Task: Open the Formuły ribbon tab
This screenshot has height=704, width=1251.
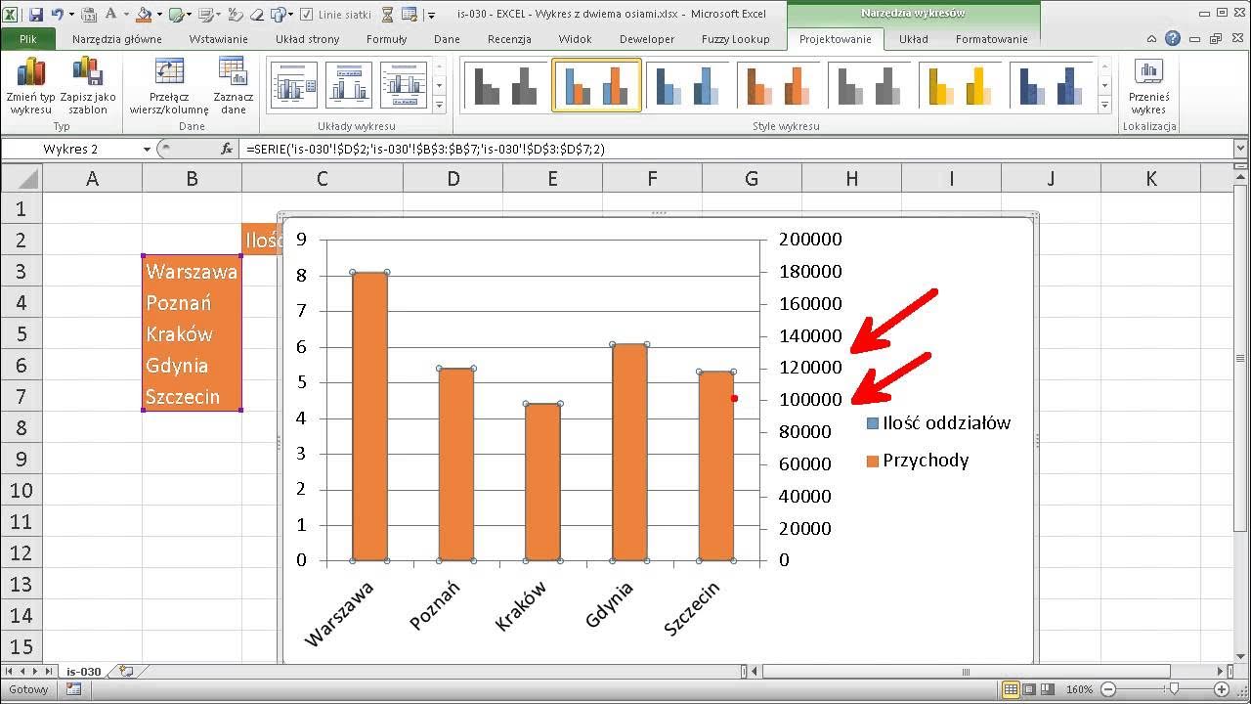Action: (386, 39)
